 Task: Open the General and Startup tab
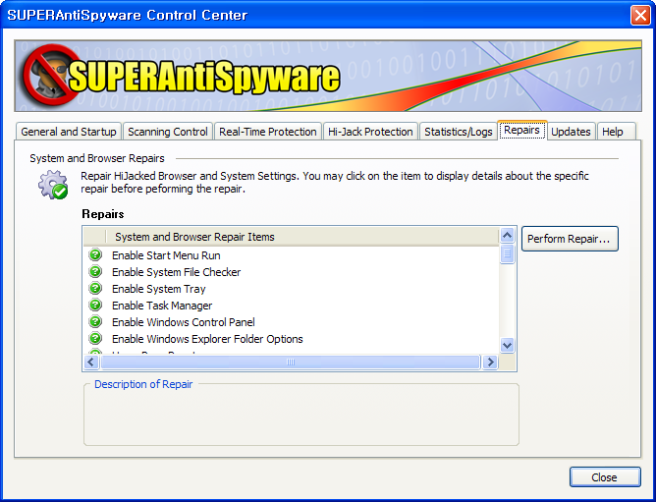point(69,132)
